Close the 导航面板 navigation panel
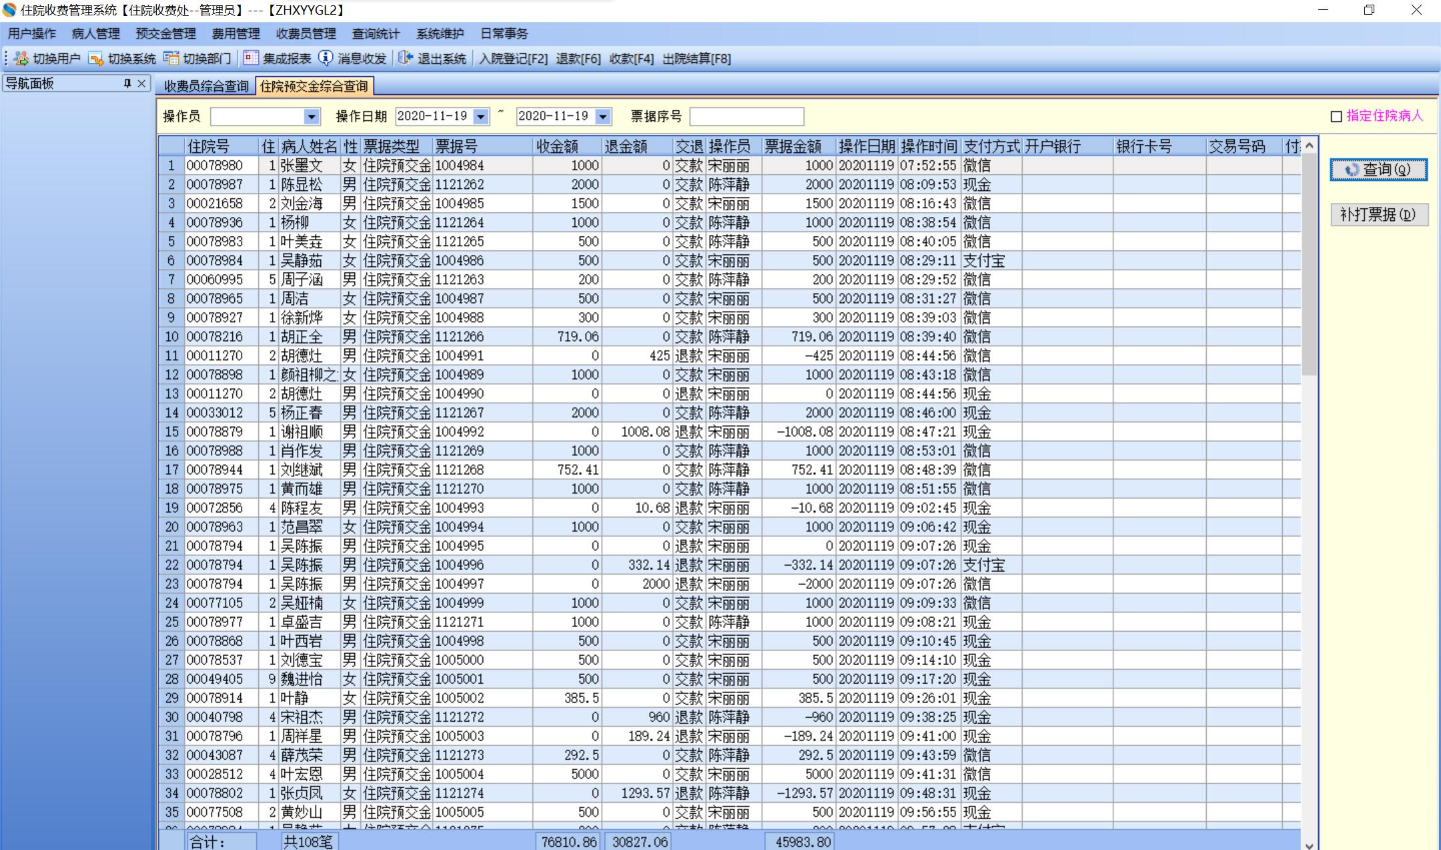 tap(141, 83)
